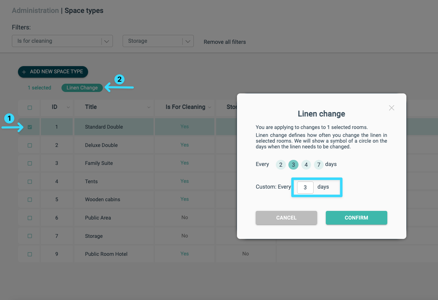Screen dimensions: 438x300
Task: Click the plus icon in Add New Space Type
Action: (24, 72)
